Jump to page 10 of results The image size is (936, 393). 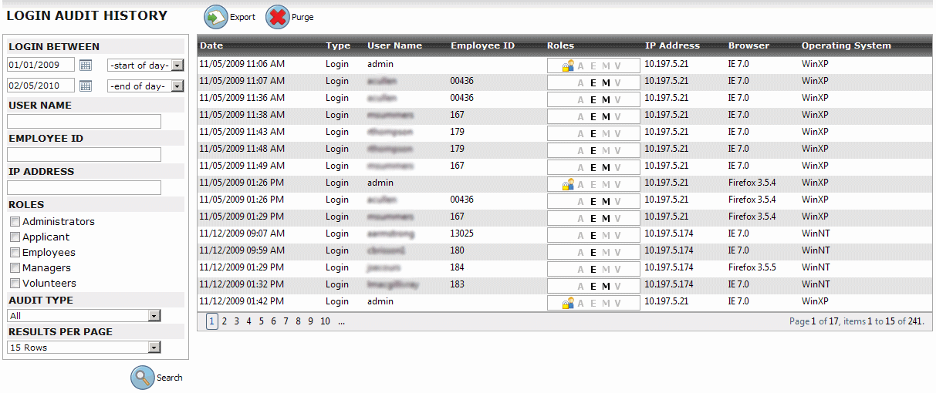[x=325, y=321]
